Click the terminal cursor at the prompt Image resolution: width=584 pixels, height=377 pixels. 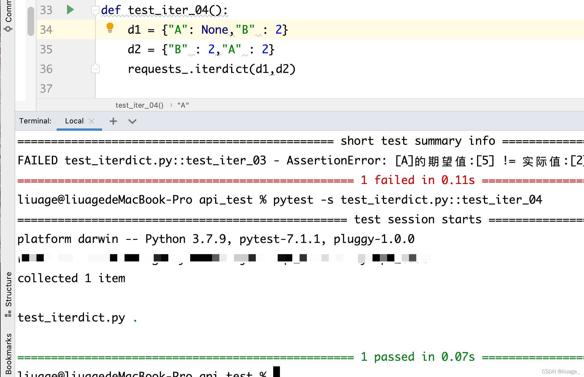(277, 372)
